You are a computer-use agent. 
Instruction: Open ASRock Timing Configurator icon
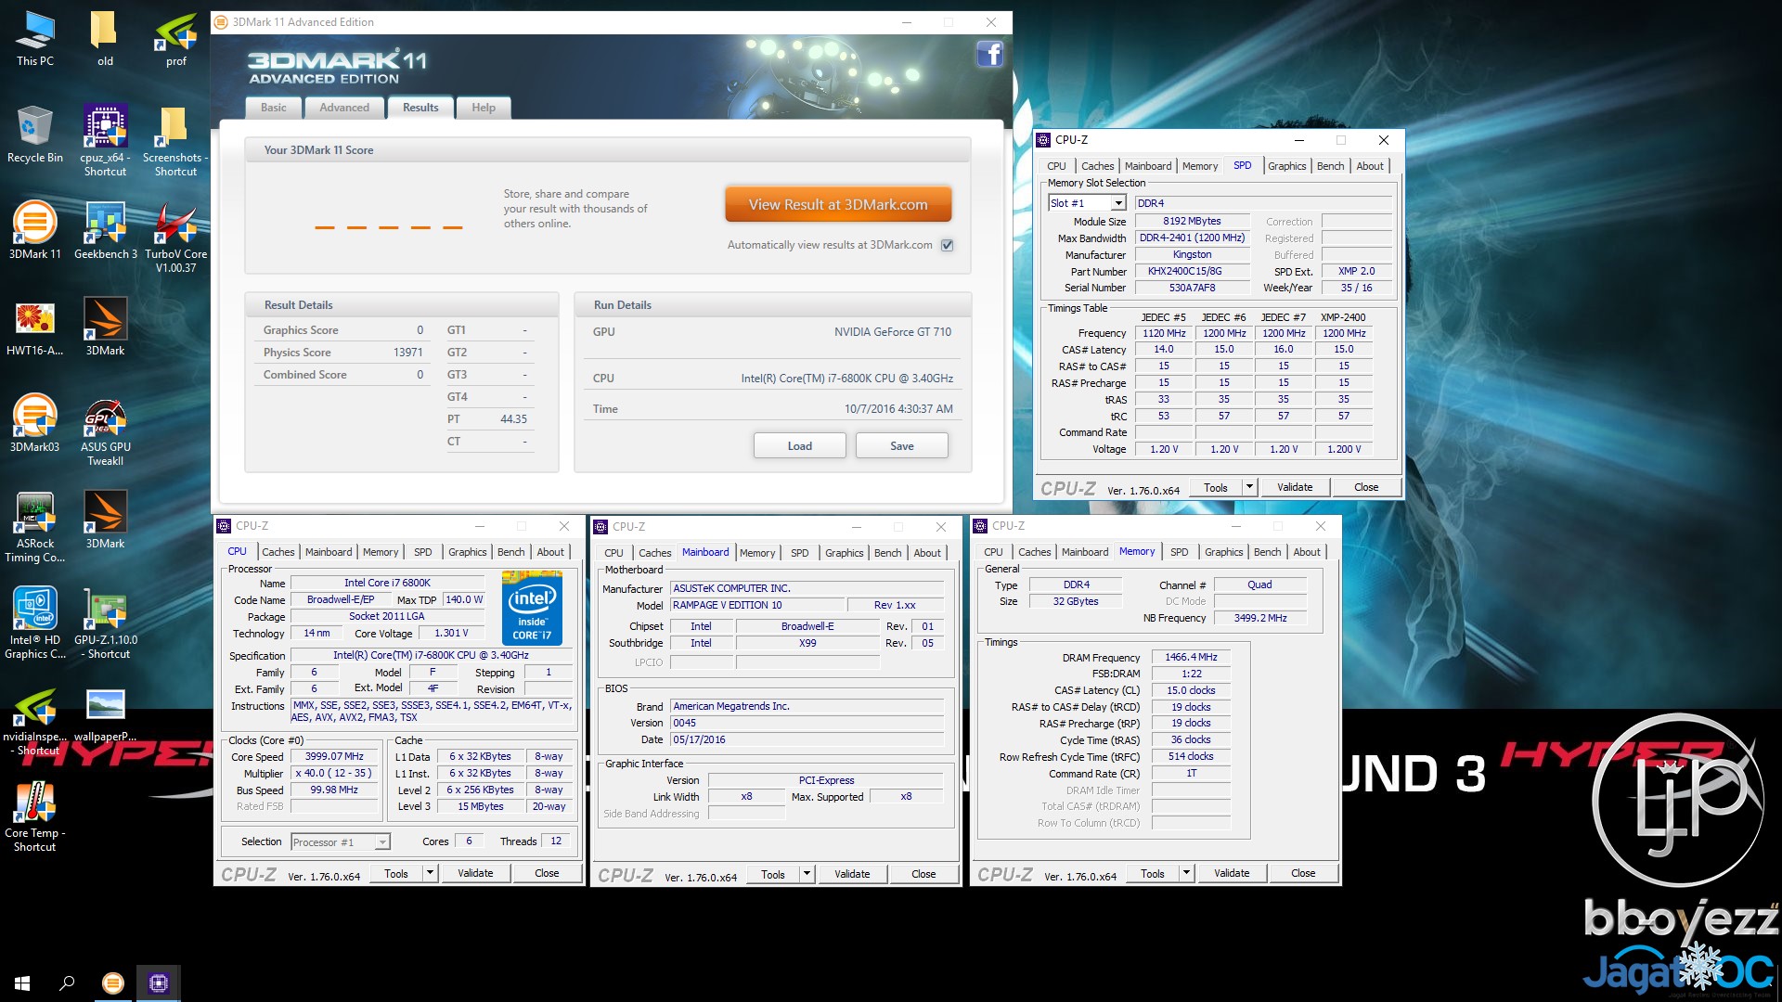(x=35, y=527)
